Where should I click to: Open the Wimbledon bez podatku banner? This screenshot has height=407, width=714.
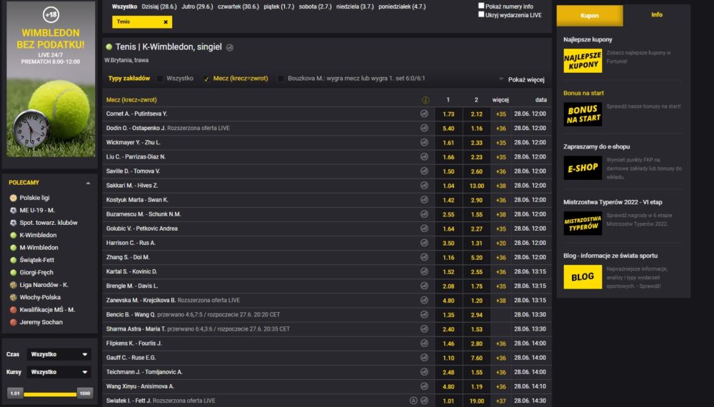pos(51,79)
